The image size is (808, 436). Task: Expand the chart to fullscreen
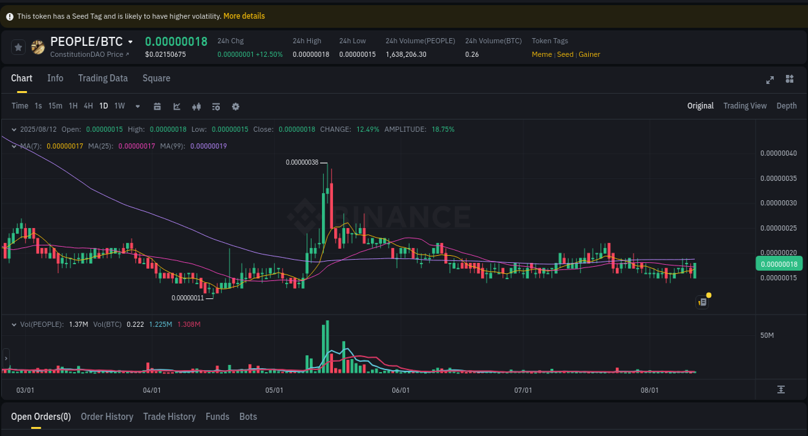click(770, 80)
